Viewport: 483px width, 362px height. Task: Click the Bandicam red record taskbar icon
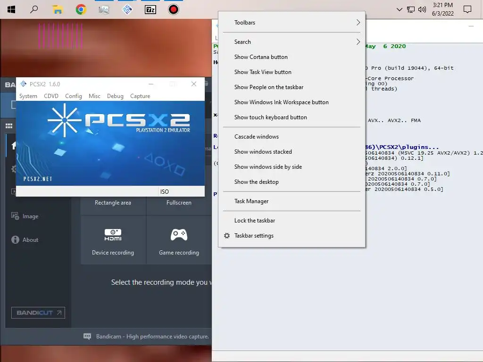174,9
